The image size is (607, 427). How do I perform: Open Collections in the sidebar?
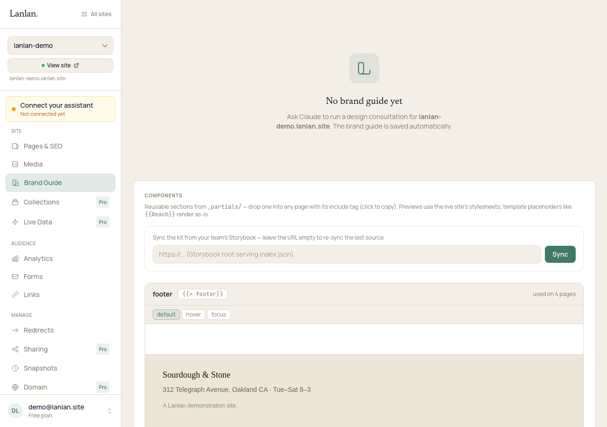click(x=60, y=202)
